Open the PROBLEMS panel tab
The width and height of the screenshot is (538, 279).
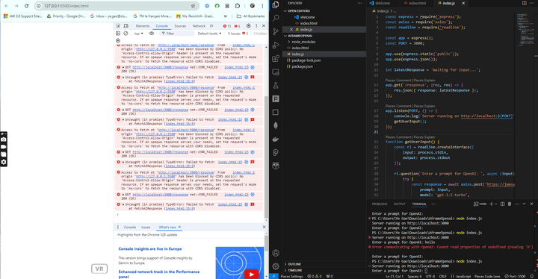click(380, 204)
